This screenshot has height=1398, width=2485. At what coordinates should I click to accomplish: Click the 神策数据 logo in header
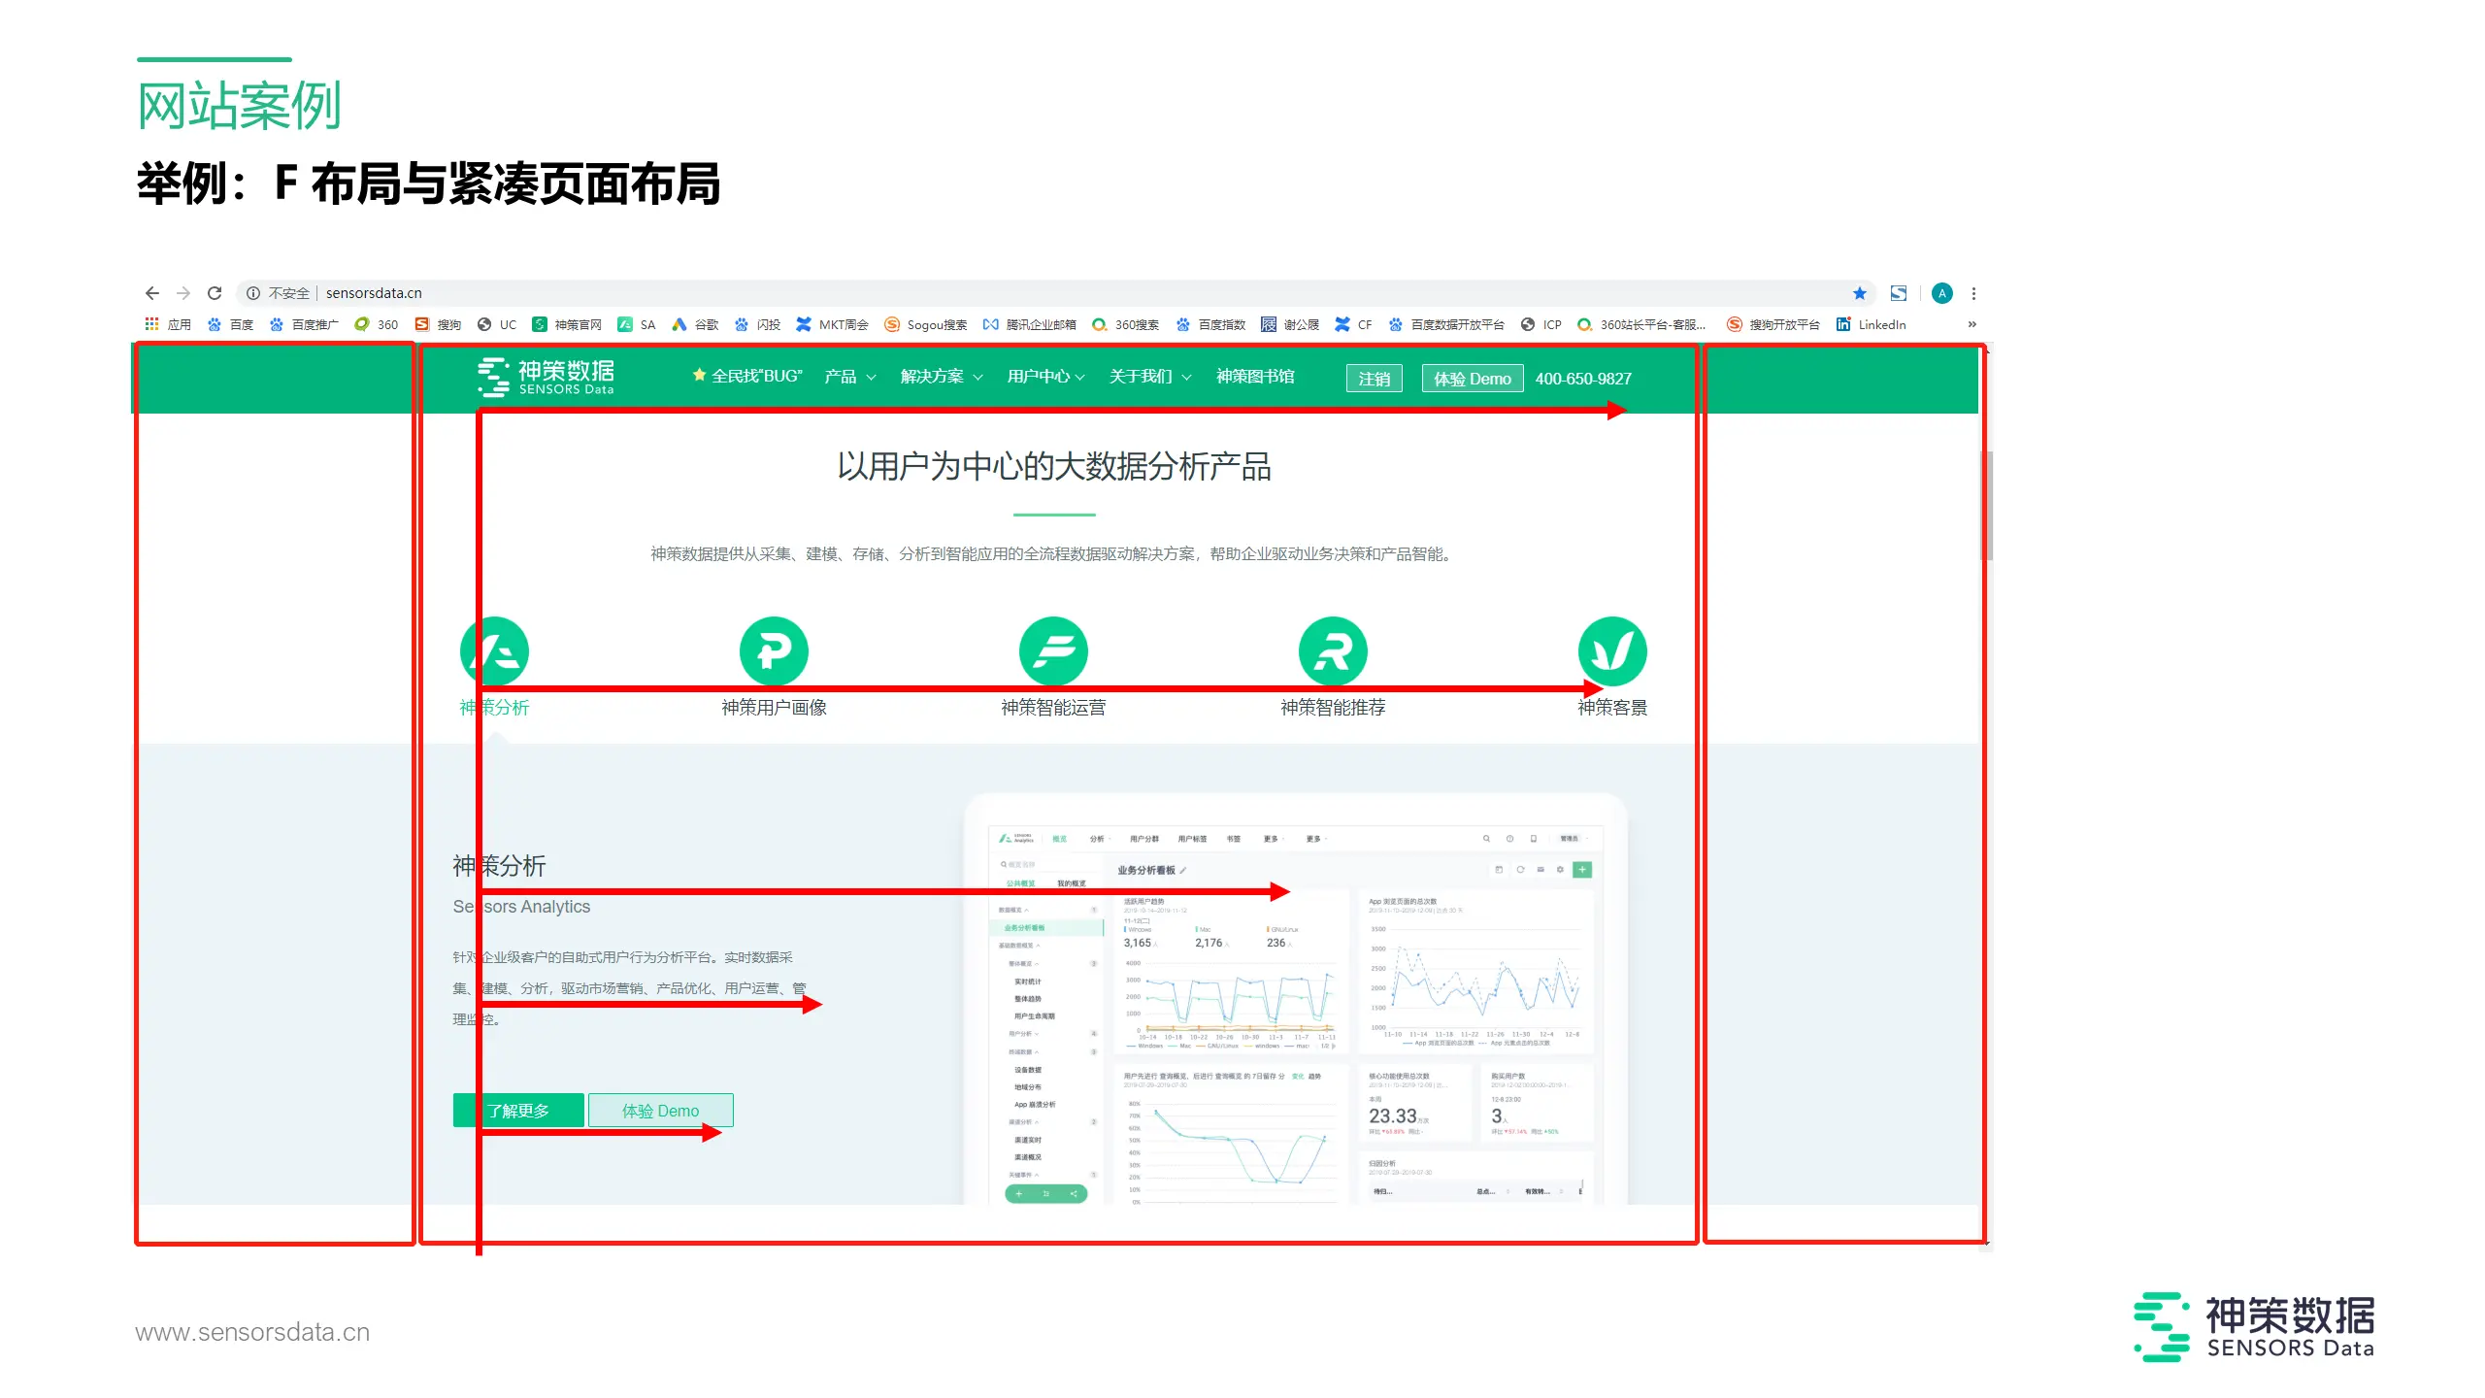tap(547, 378)
